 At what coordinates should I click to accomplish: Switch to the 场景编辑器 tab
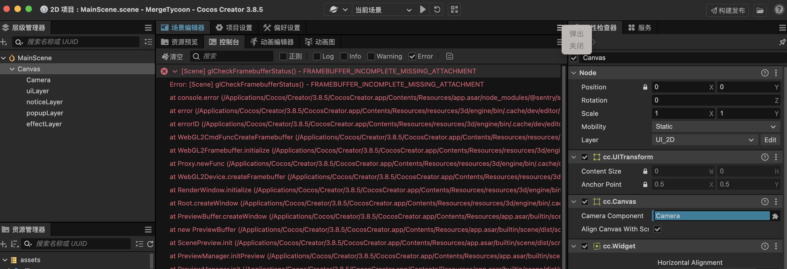click(x=183, y=28)
